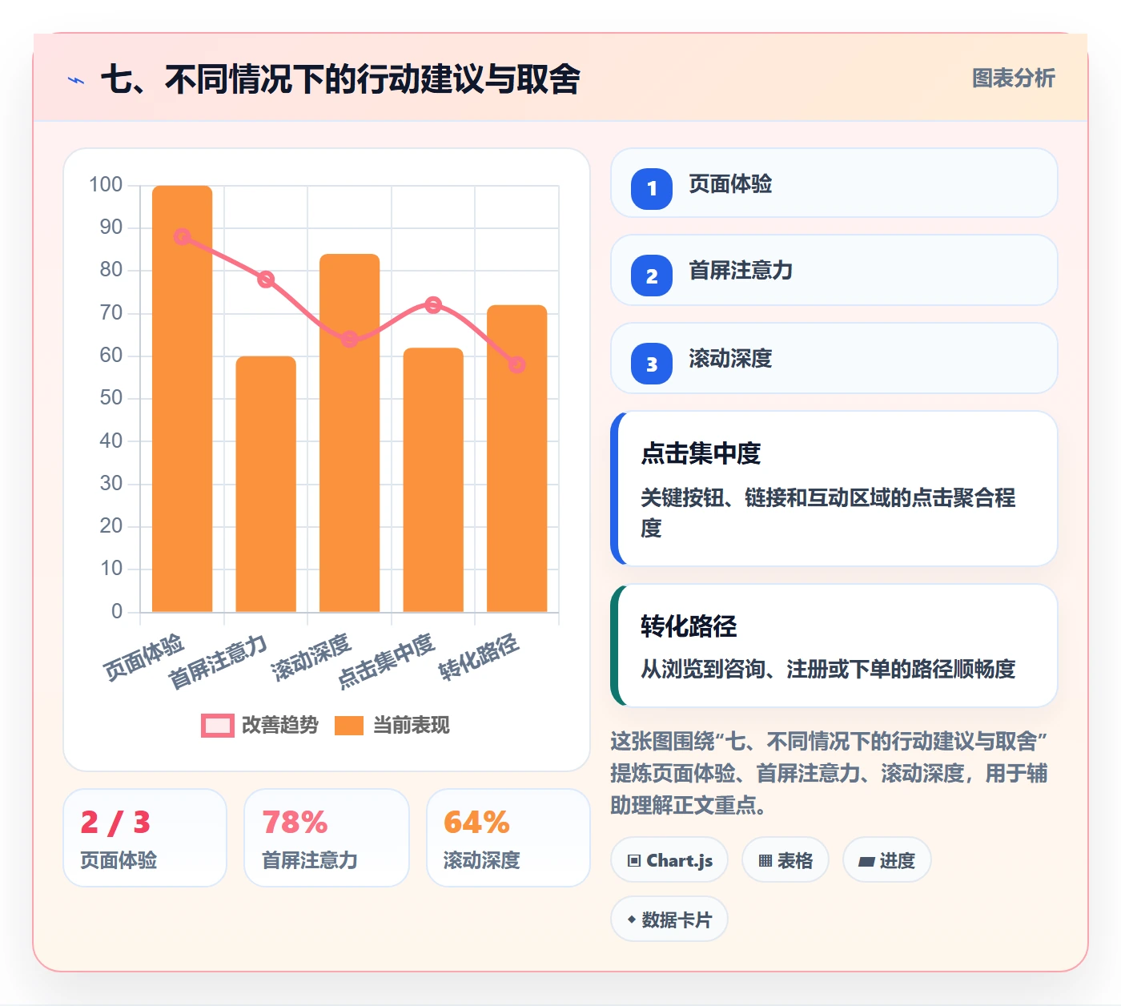Click the 滚动深度 orange bar
The width and height of the screenshot is (1121, 1006).
(x=350, y=433)
